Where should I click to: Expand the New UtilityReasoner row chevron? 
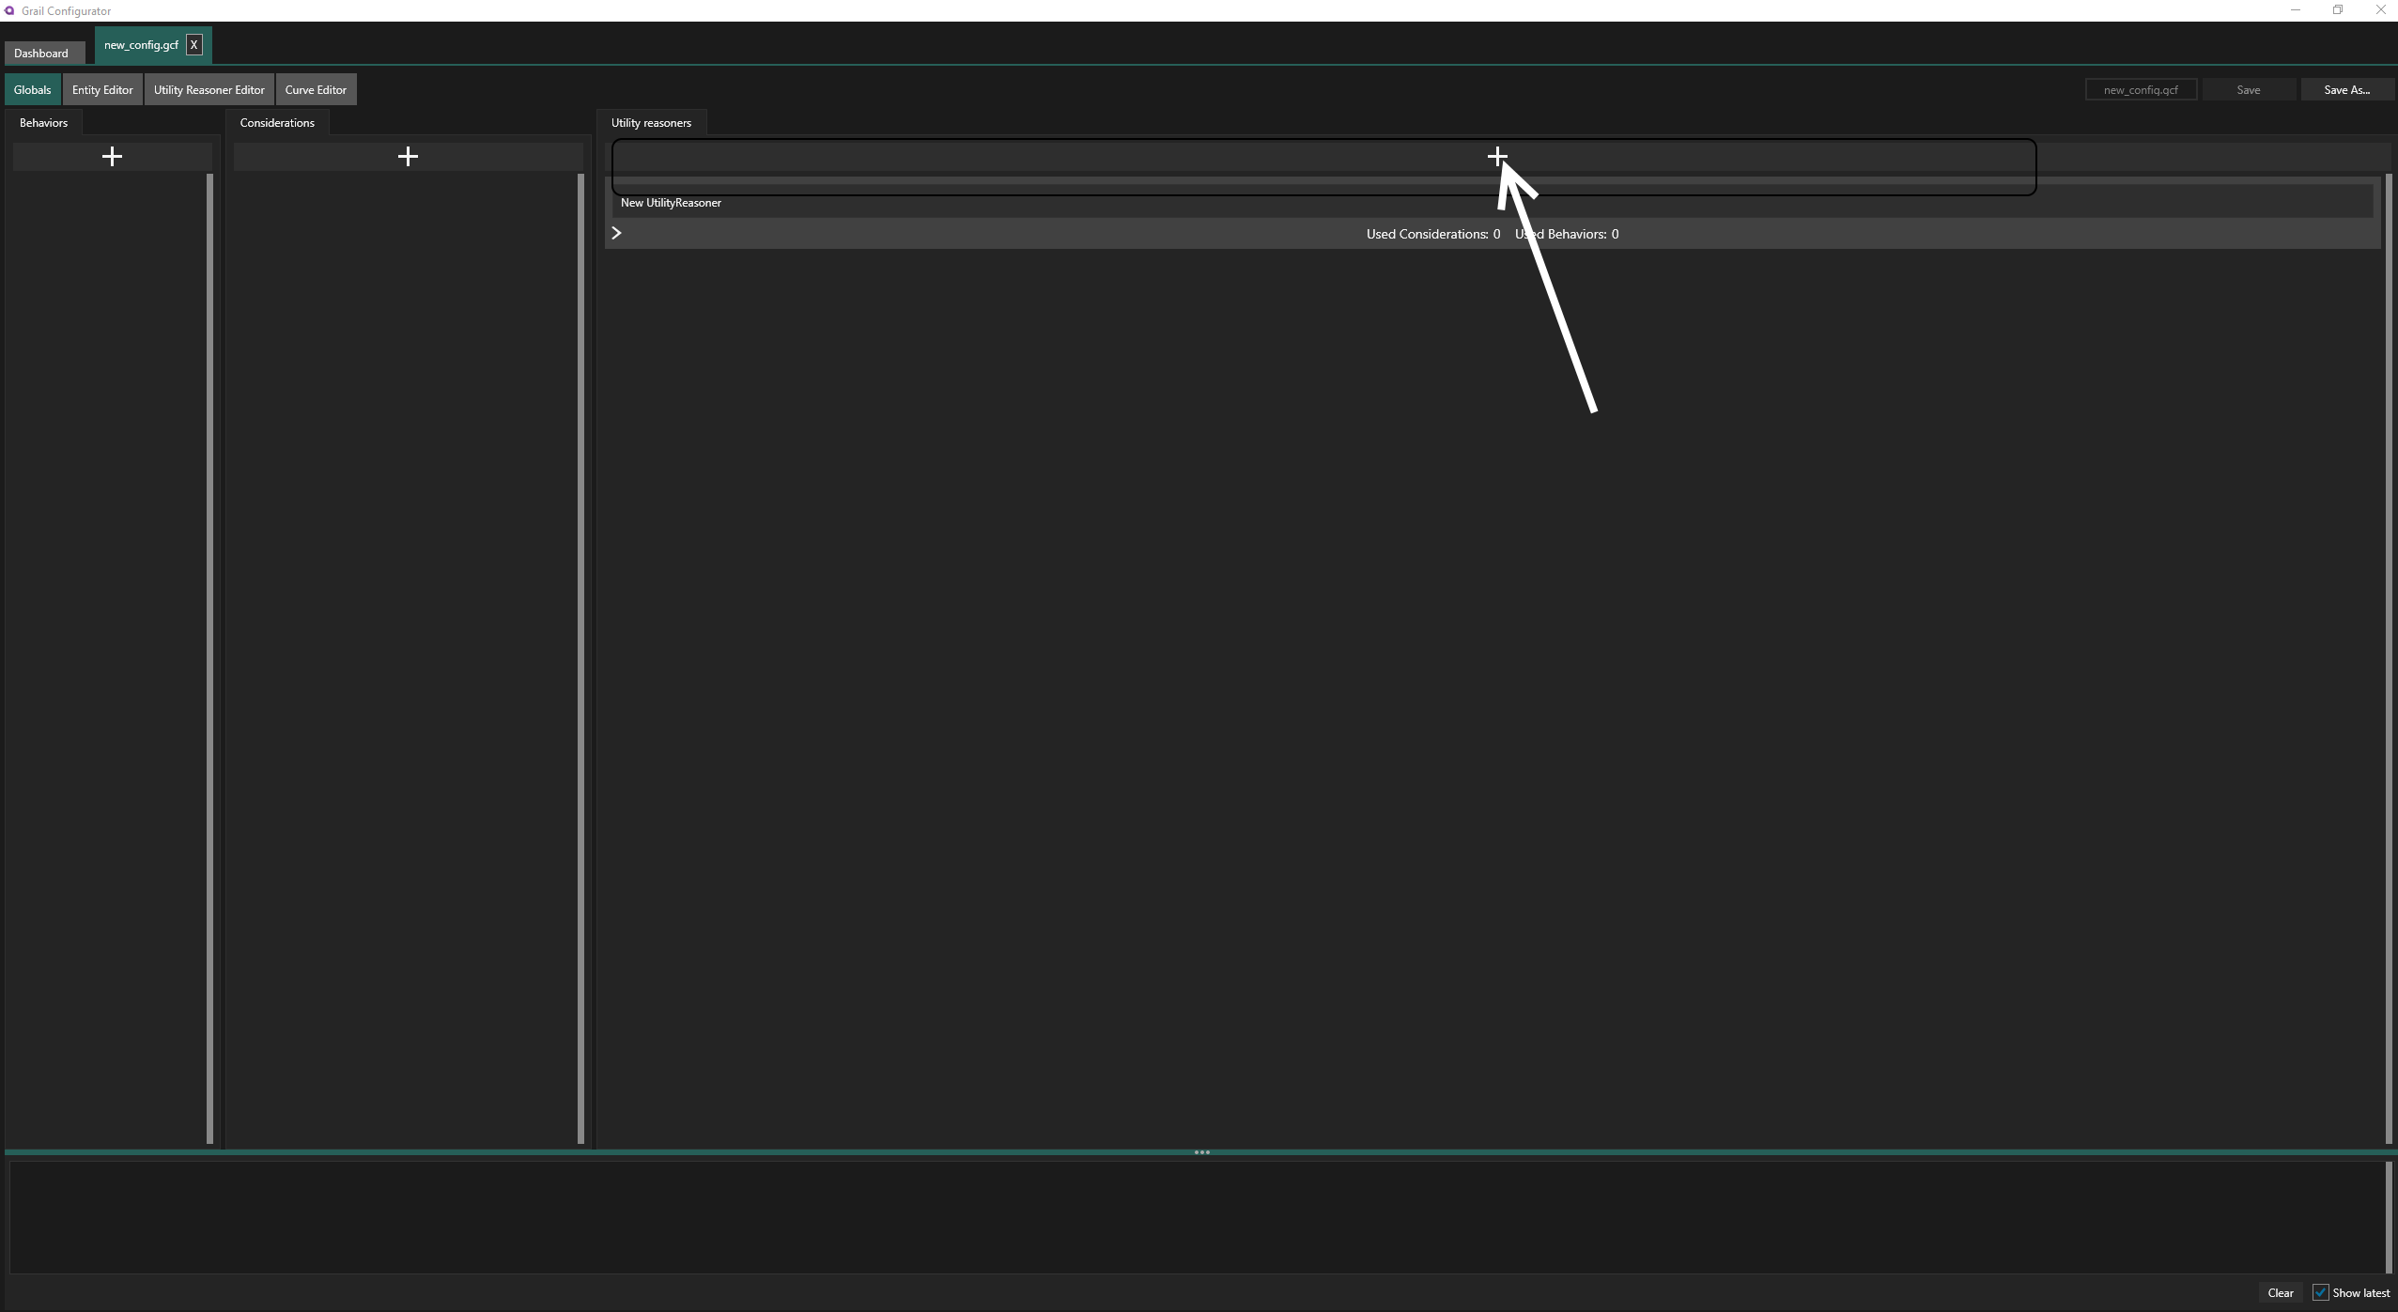click(x=617, y=233)
